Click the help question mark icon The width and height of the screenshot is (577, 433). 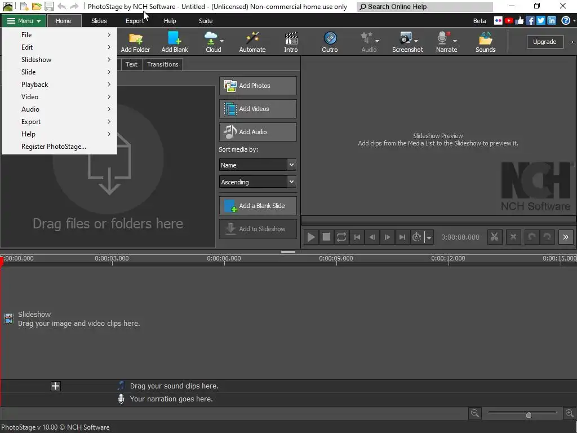click(x=566, y=21)
